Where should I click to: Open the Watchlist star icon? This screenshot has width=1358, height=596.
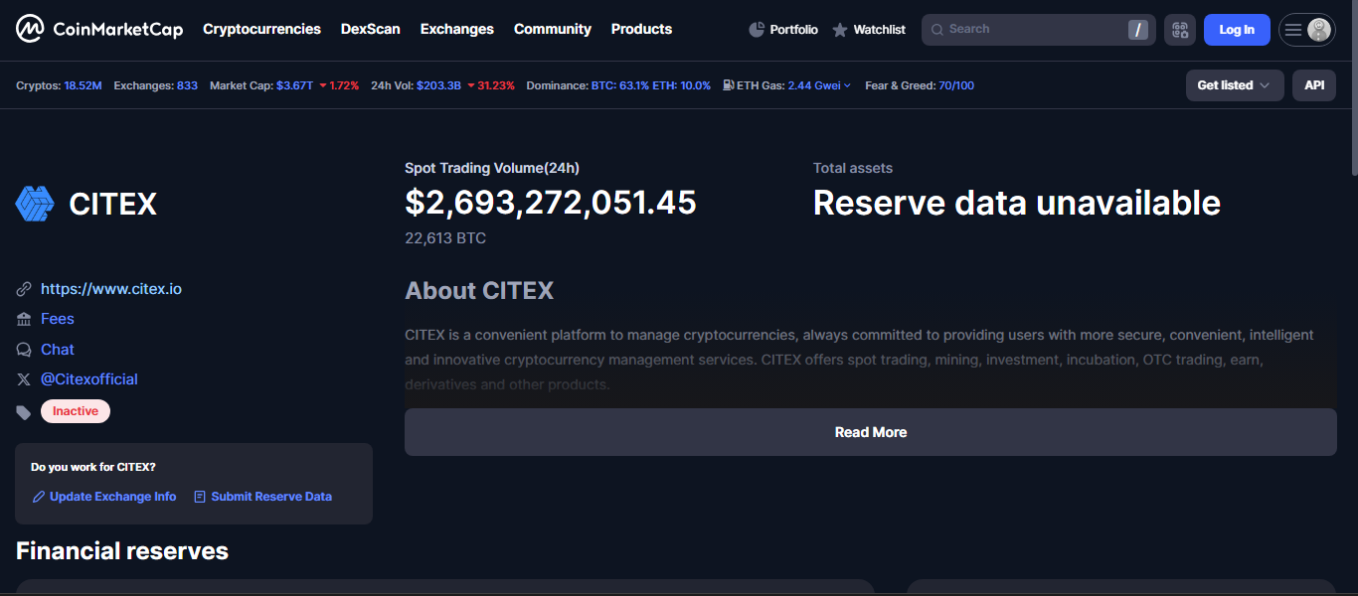pyautogui.click(x=840, y=30)
